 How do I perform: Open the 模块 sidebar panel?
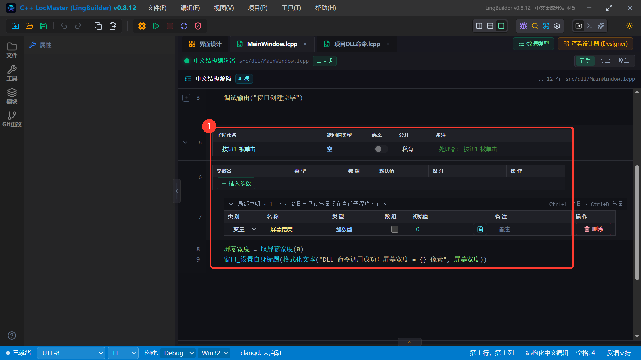tap(12, 96)
